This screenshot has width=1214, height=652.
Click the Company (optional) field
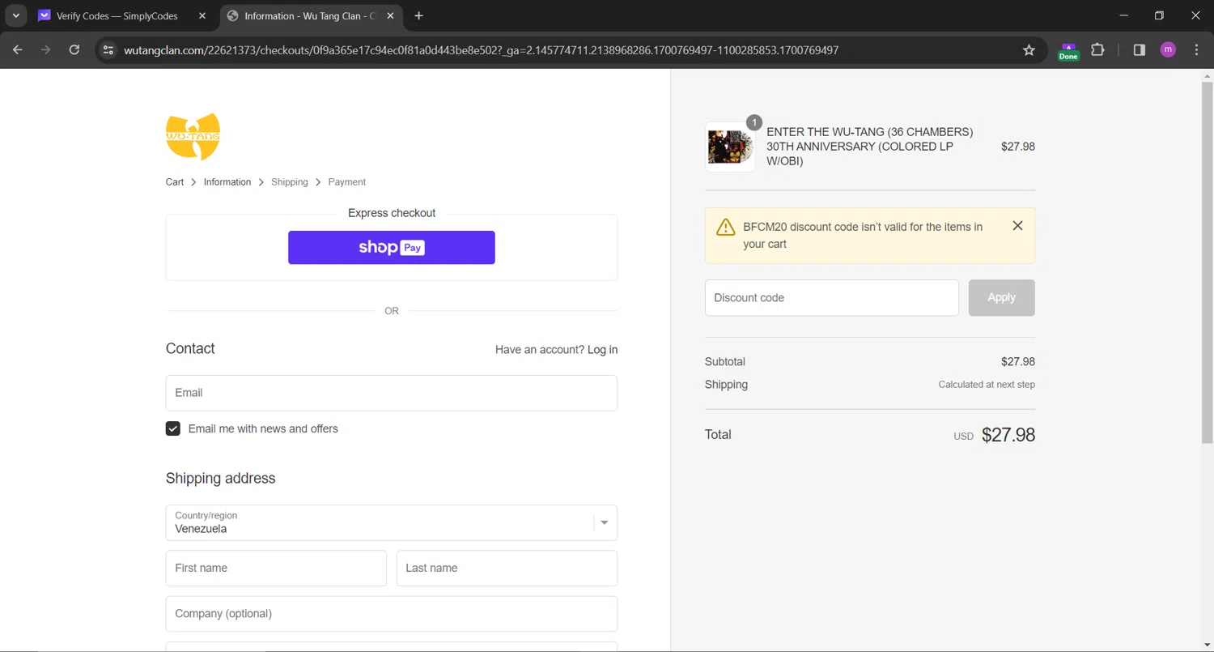392,614
